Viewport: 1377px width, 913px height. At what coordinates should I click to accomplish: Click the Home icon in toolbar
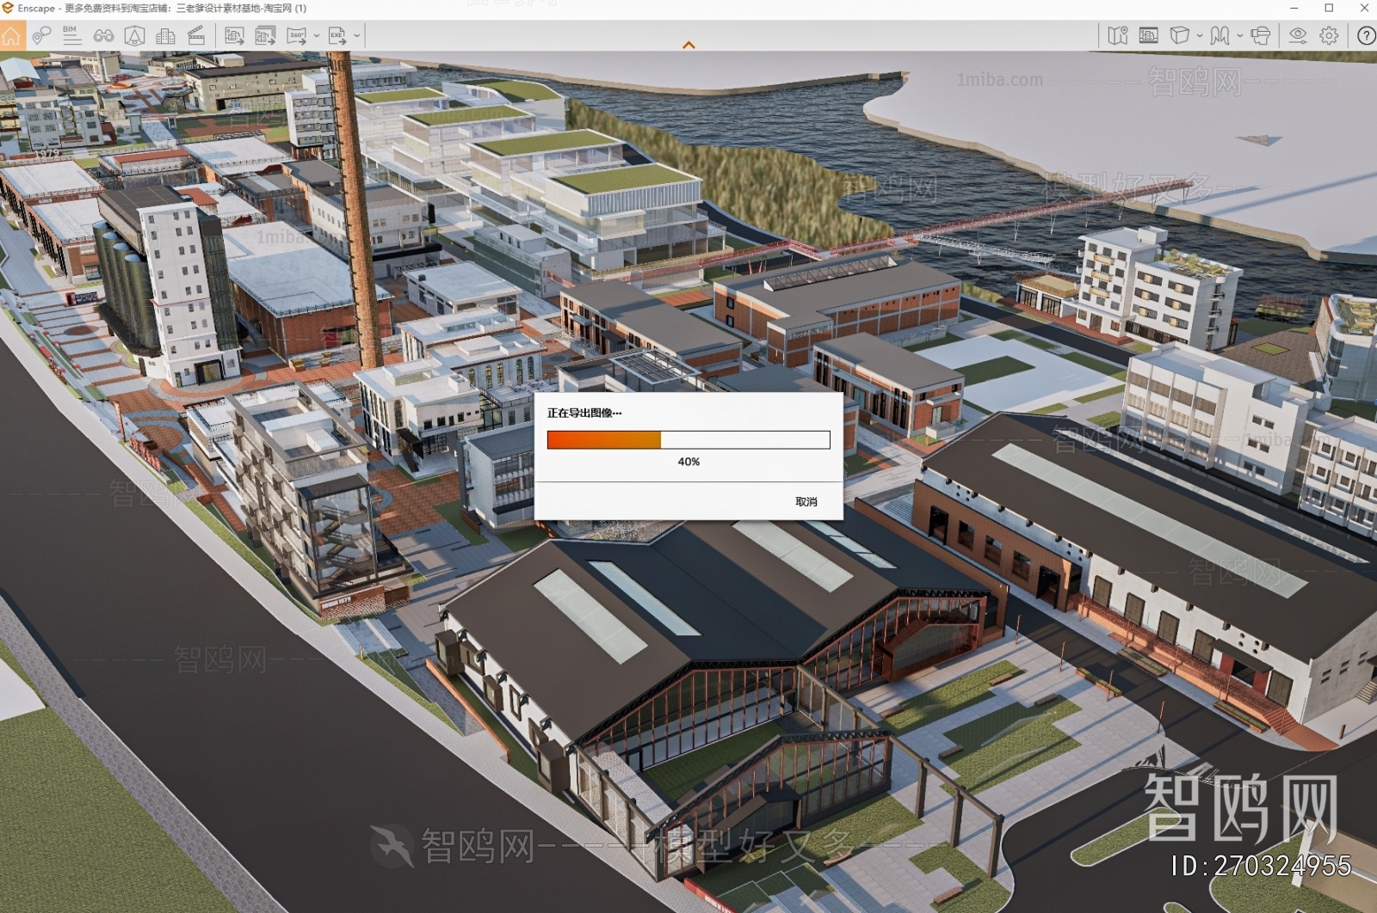11,36
